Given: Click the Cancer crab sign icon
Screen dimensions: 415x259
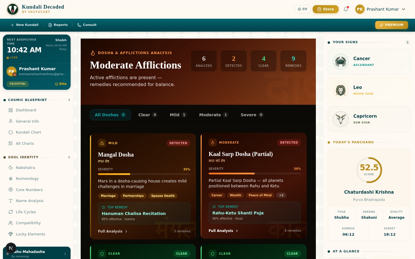Looking at the screenshot, I should pyautogui.click(x=341, y=62).
